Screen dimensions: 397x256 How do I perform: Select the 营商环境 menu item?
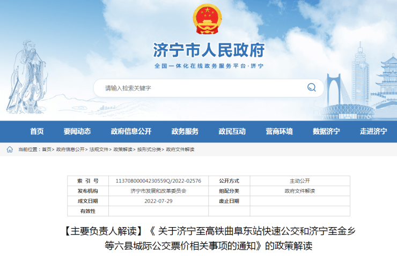[x=279, y=132]
